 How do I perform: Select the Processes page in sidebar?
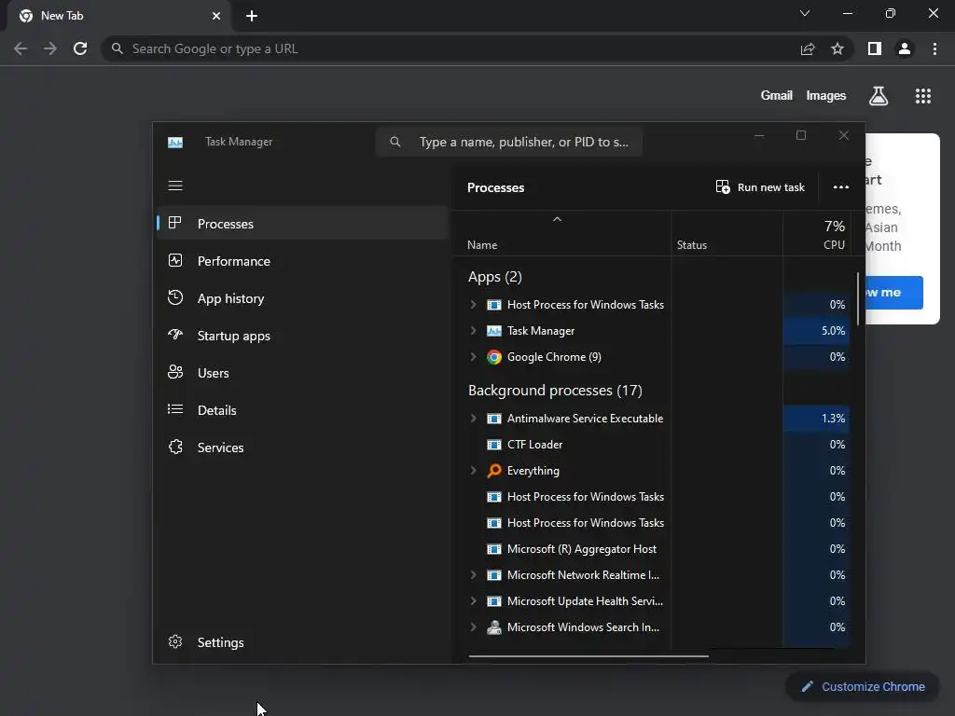(303, 224)
